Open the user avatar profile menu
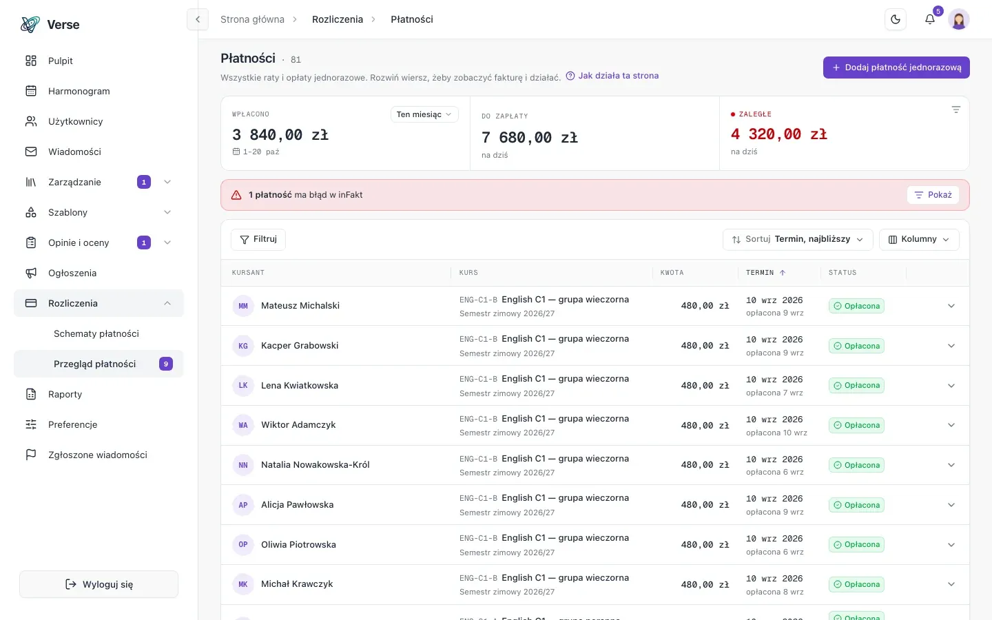Image resolution: width=992 pixels, height=620 pixels. 959,19
